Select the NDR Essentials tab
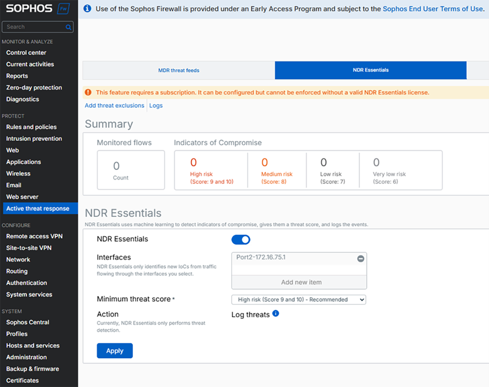The image size is (489, 387). coord(370,70)
